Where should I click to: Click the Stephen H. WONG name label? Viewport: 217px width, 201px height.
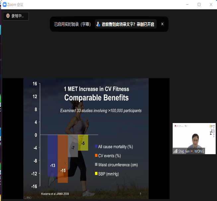click(x=191, y=151)
